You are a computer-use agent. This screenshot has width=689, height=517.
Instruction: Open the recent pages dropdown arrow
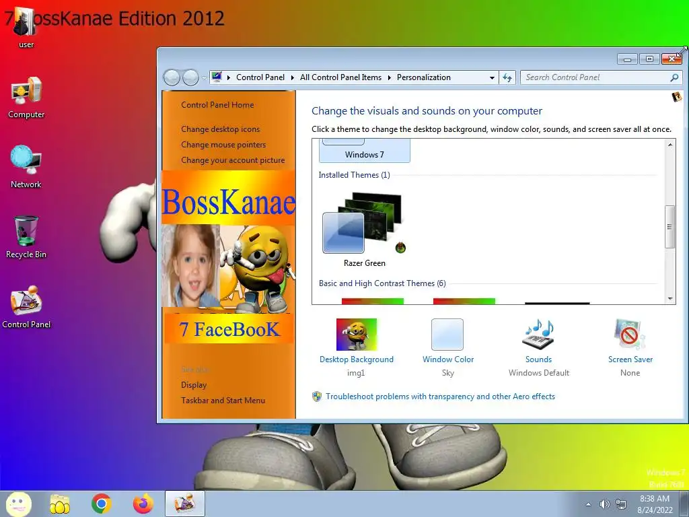pos(204,78)
